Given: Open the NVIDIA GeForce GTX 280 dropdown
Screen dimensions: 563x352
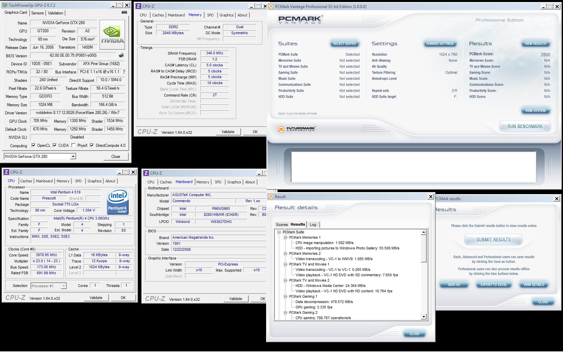Looking at the screenshot, I should (x=73, y=157).
